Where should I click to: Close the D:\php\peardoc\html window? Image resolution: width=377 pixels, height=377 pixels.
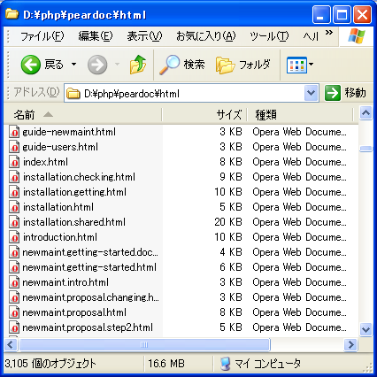tap(362, 14)
